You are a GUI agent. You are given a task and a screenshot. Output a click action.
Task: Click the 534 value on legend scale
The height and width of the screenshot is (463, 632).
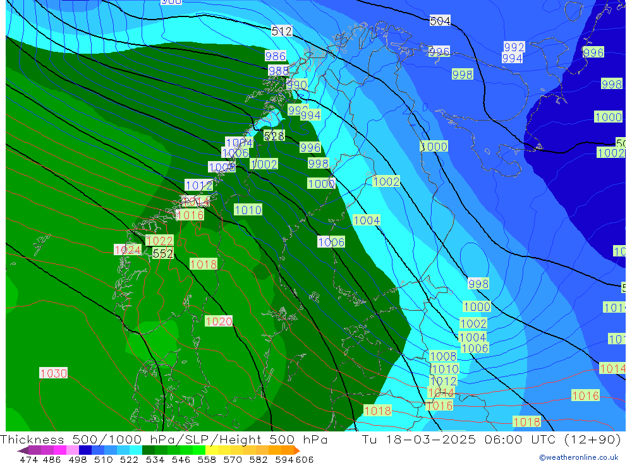pos(154,459)
